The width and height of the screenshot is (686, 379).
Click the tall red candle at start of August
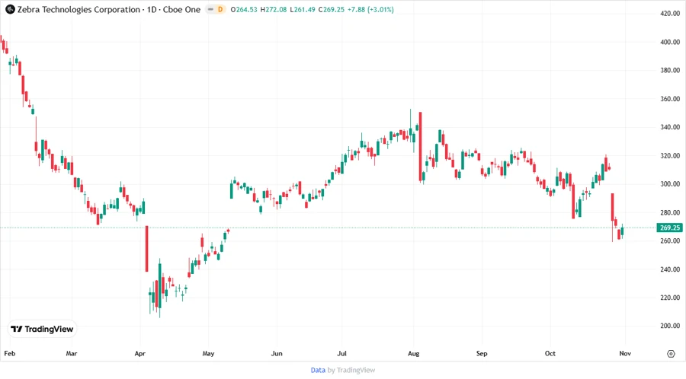click(x=421, y=147)
